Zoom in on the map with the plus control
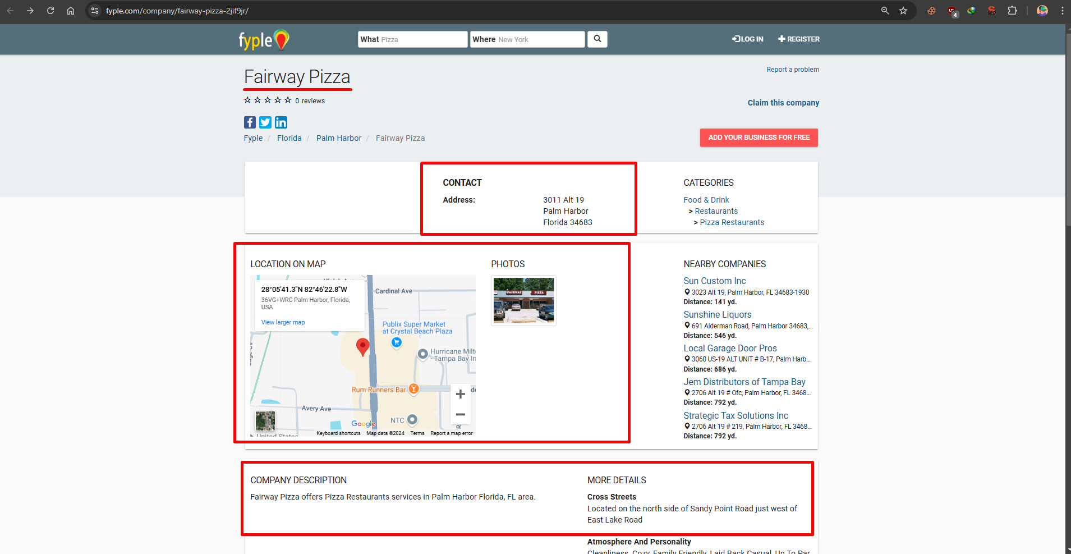 (460, 394)
